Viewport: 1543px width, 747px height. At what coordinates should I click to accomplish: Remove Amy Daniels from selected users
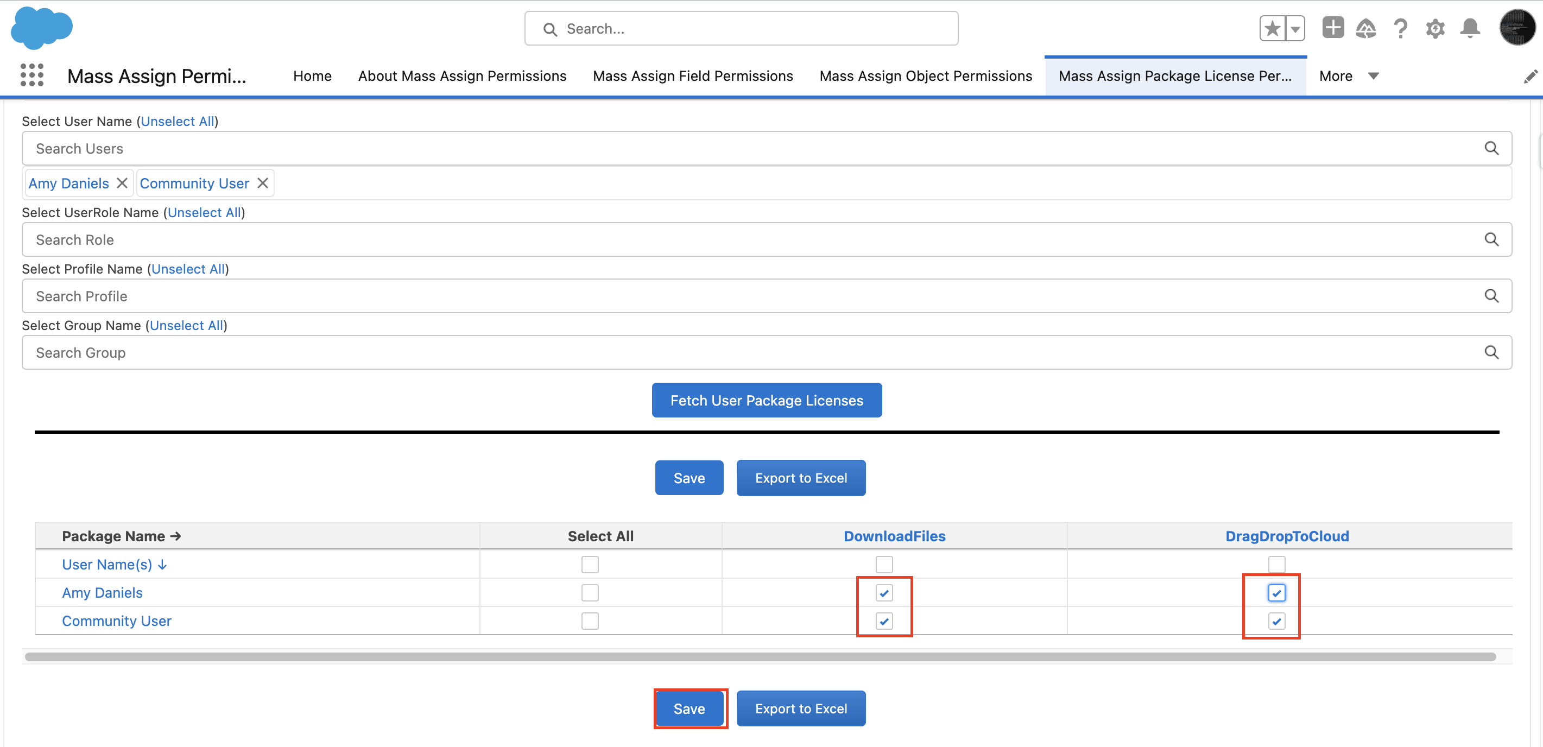point(122,183)
